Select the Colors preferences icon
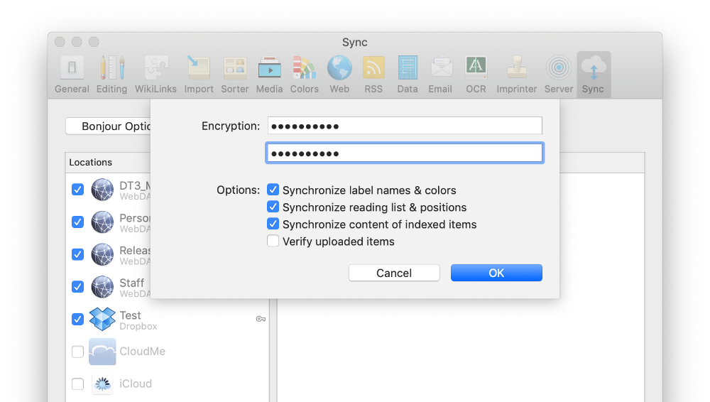The image size is (710, 402). pyautogui.click(x=304, y=75)
